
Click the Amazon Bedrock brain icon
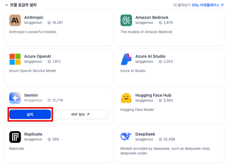[x=126, y=20]
